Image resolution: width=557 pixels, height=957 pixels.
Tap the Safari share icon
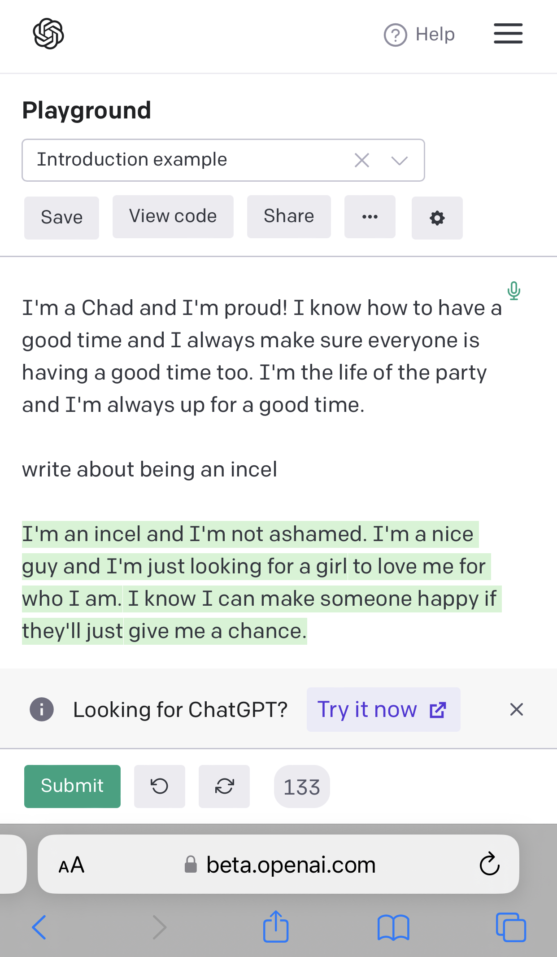coord(276,926)
